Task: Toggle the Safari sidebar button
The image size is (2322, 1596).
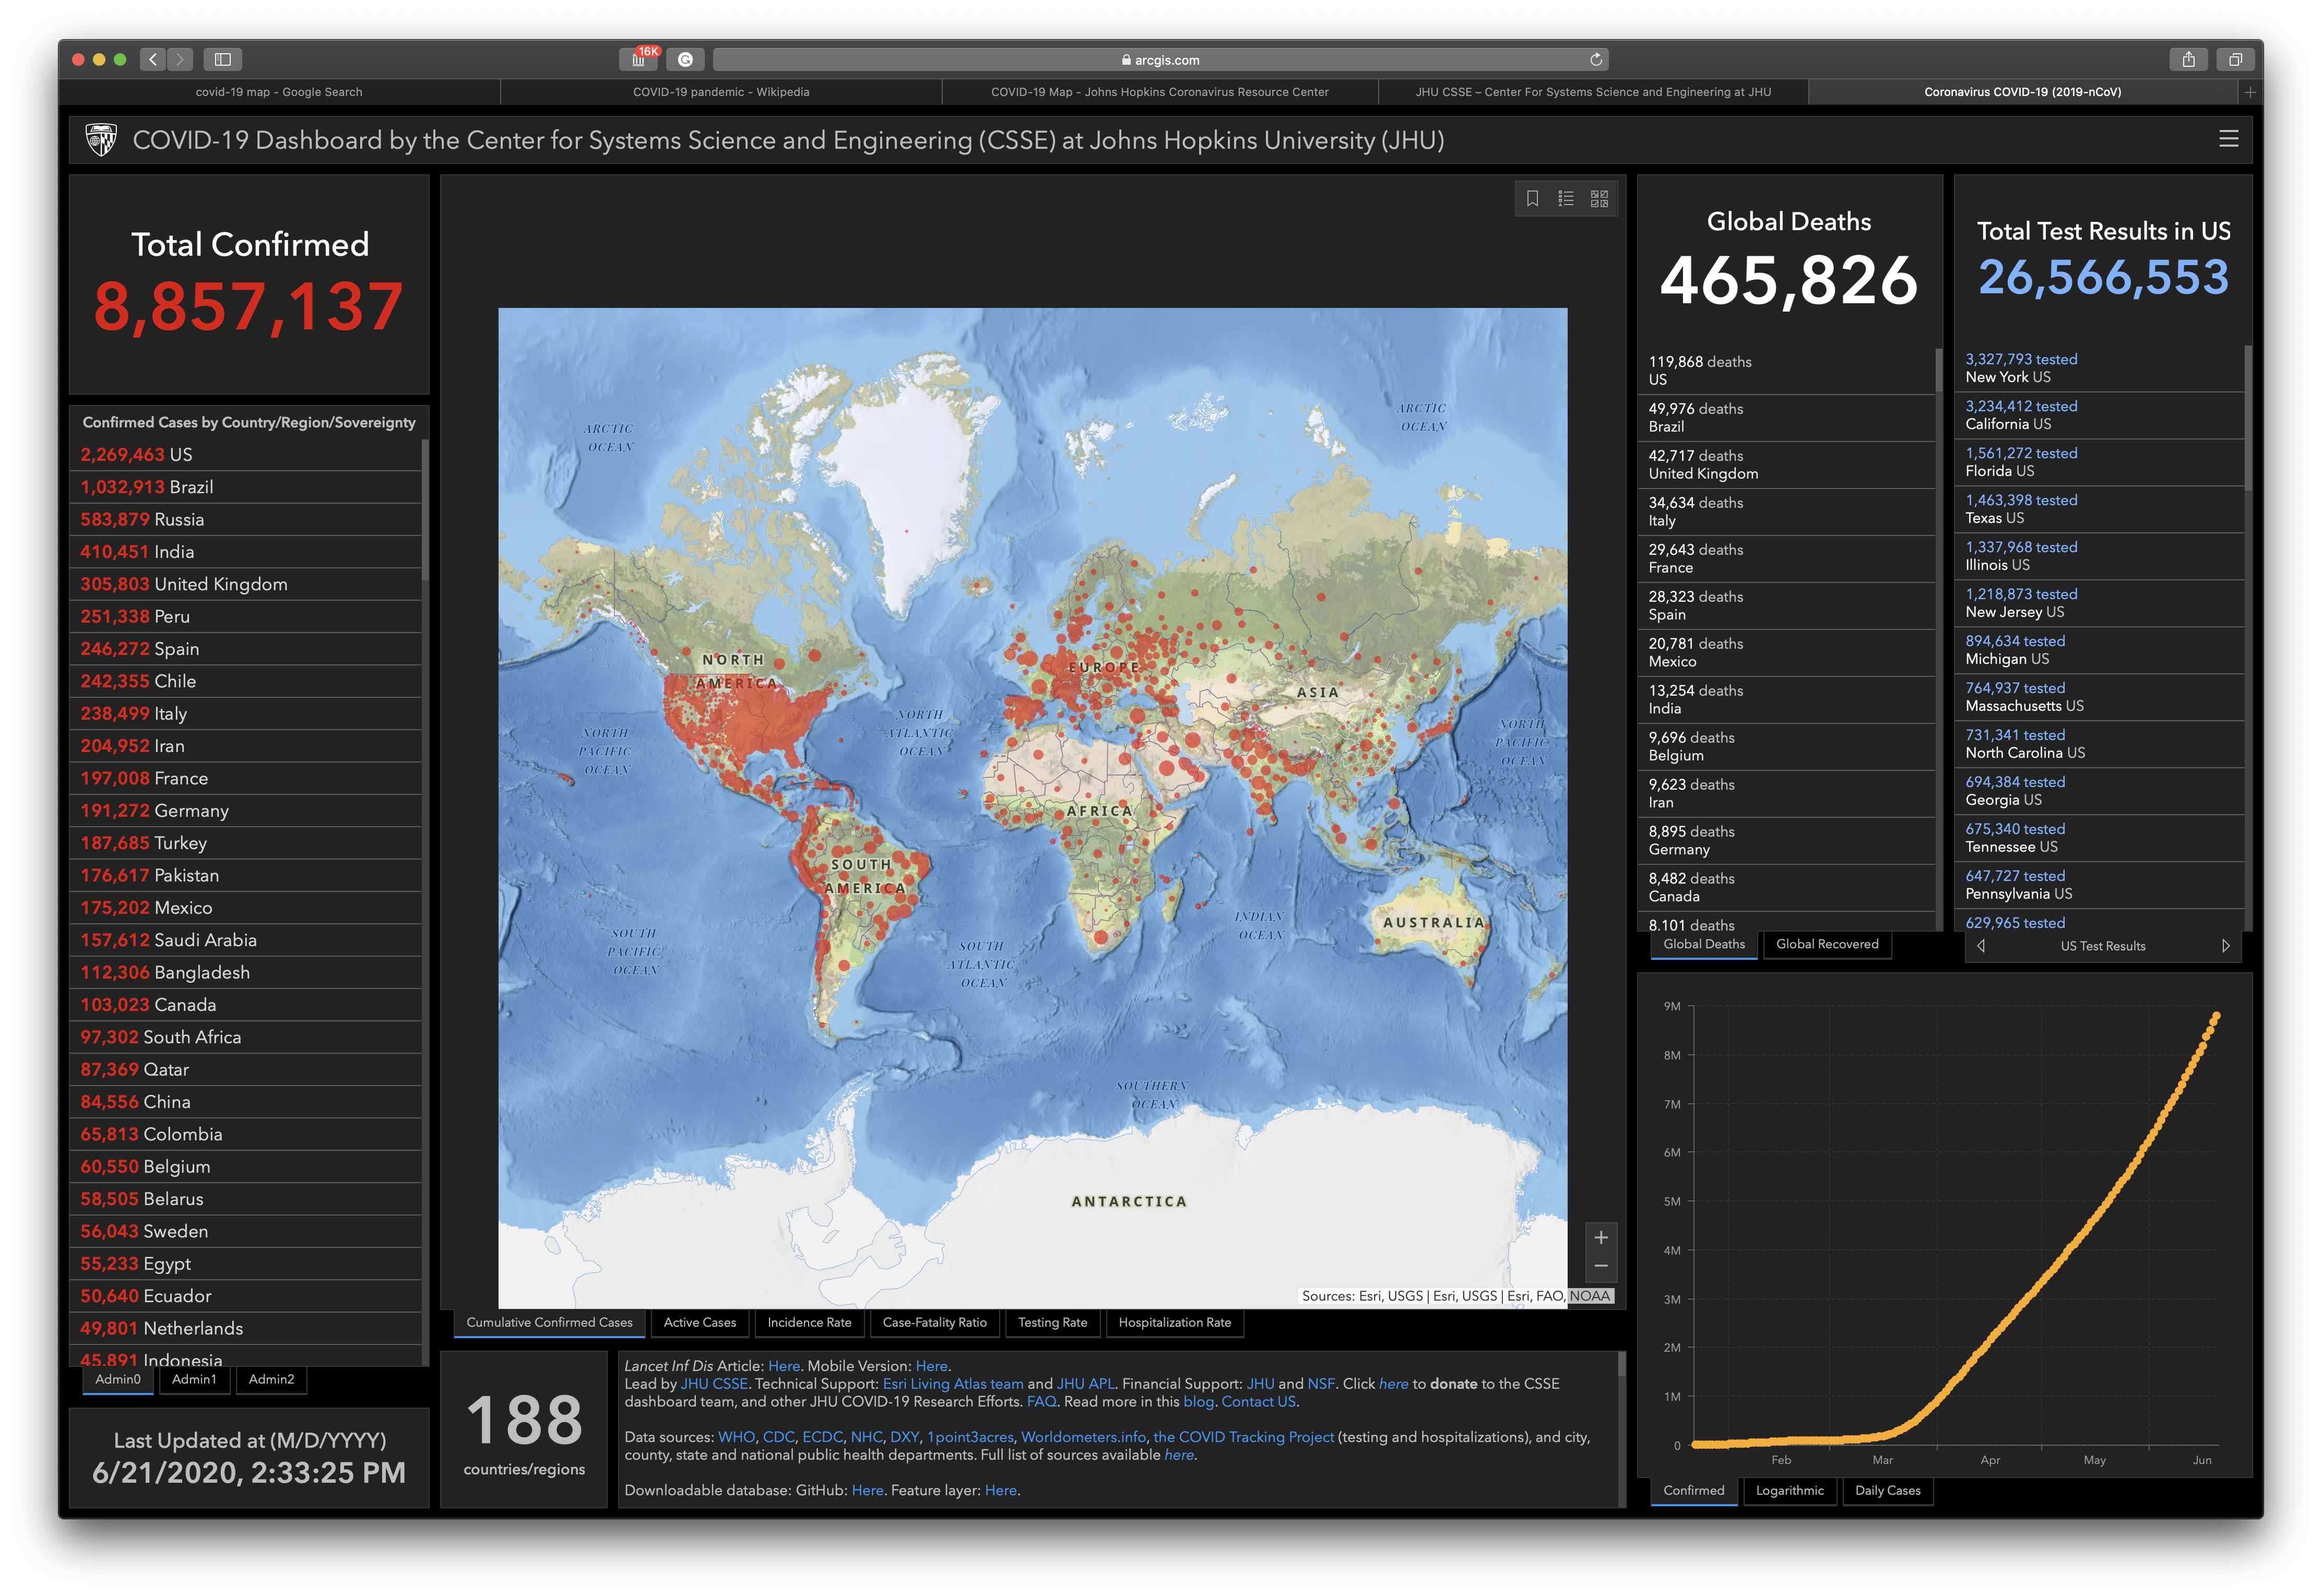Action: (x=223, y=60)
